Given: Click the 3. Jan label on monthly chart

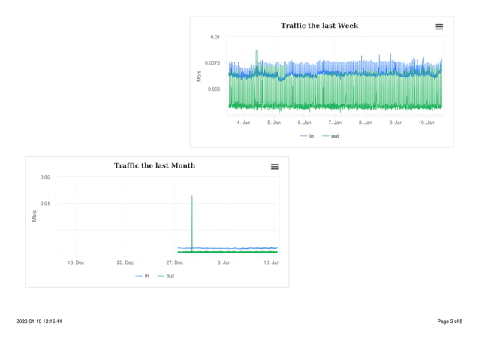Looking at the screenshot, I should tap(224, 262).
